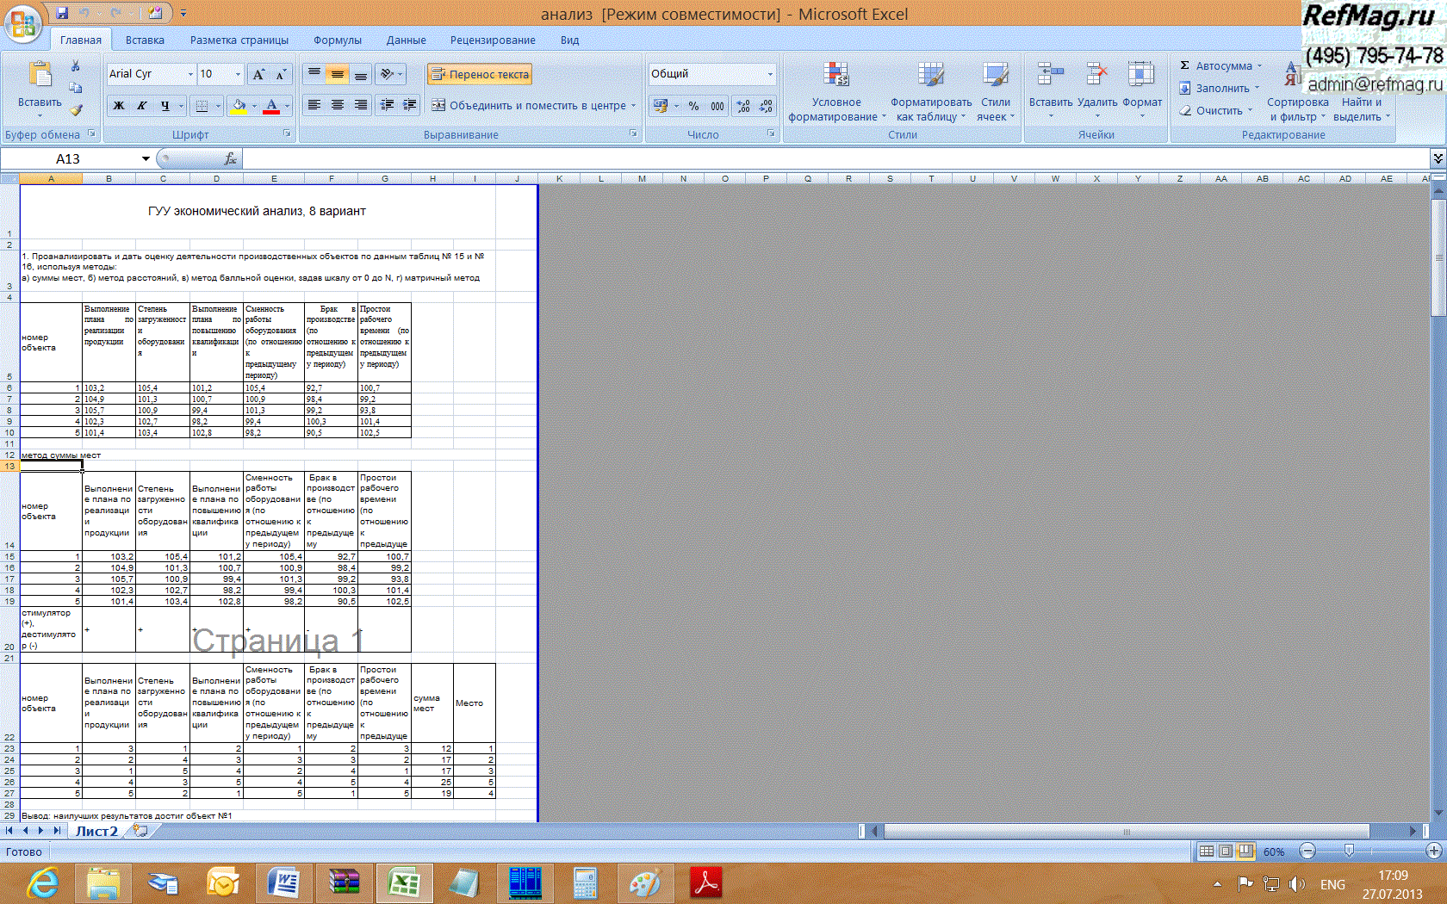
Task: Toggle Bold formatting button
Action: click(119, 106)
